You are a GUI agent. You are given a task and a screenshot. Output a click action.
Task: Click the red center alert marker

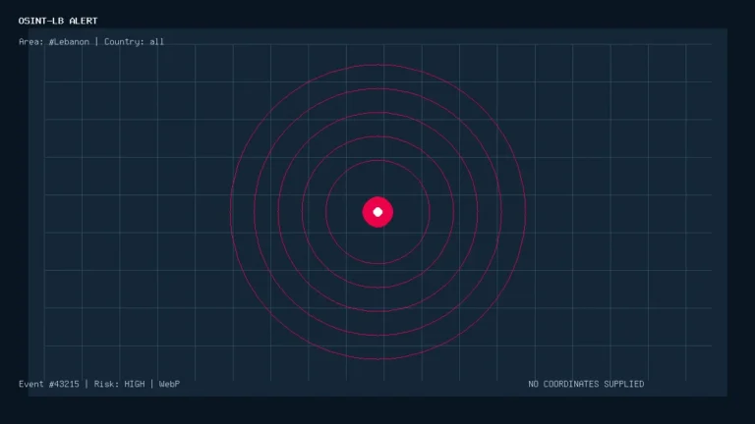[377, 212]
